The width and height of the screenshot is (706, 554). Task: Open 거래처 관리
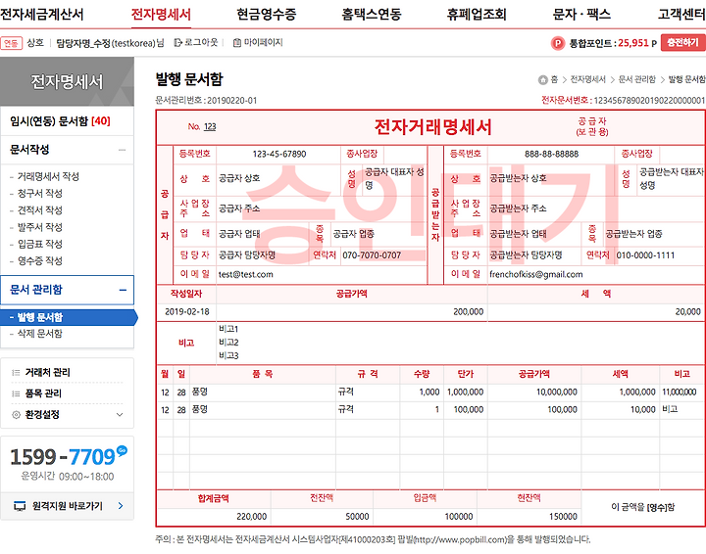pos(47,373)
